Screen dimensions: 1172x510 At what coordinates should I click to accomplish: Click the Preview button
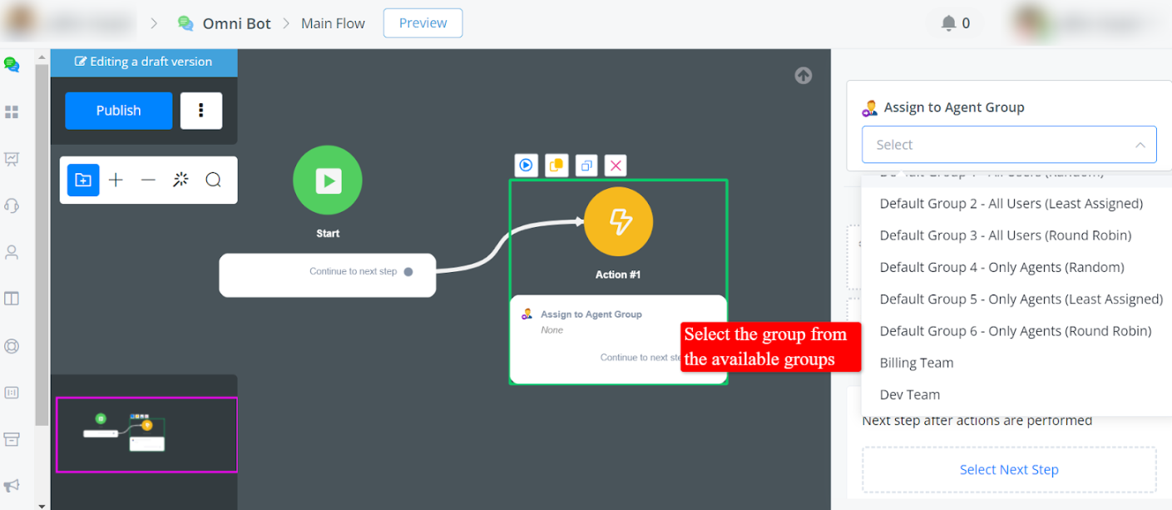click(423, 23)
